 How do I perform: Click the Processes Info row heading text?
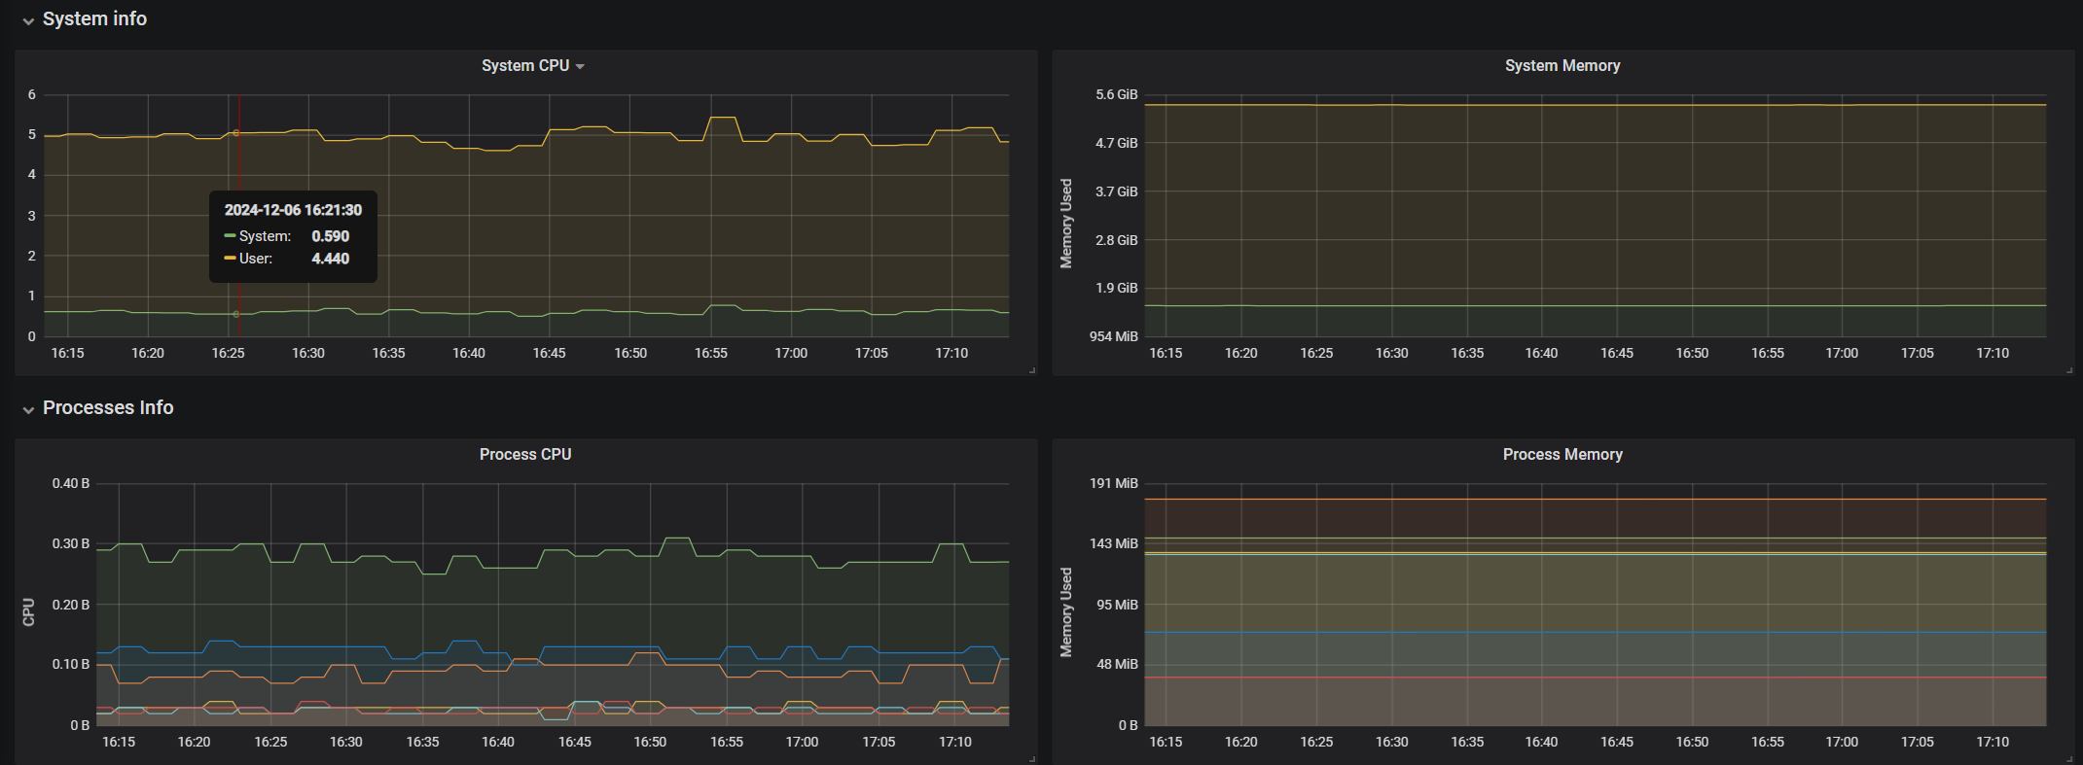(x=108, y=407)
